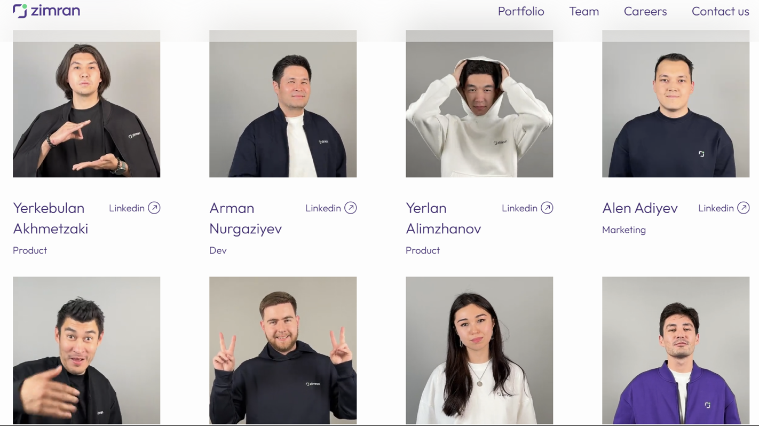Select Yerkebulan Akhmetzaki's portrait photo
Screen dimensions: 759x426
86,104
